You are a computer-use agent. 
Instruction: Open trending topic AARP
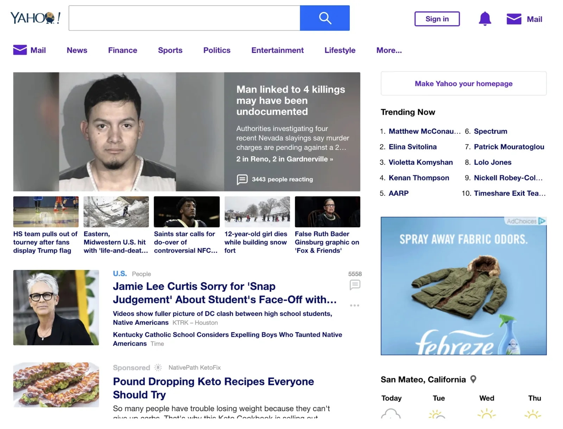(x=399, y=193)
